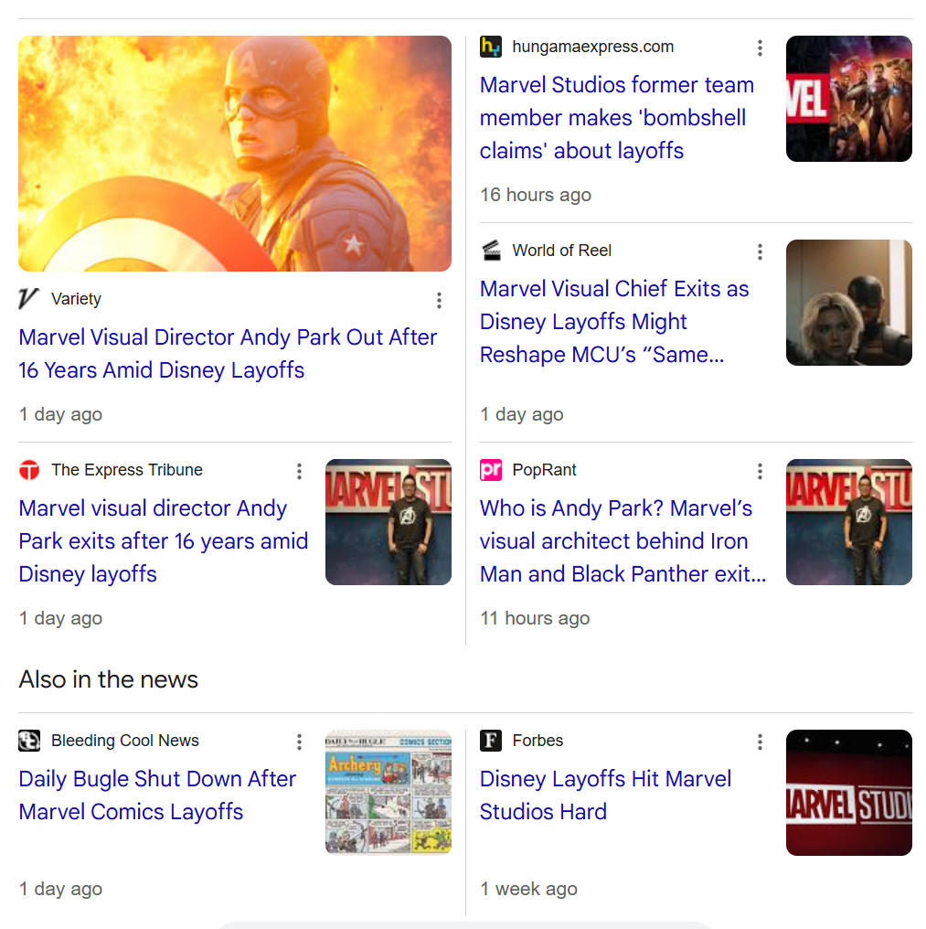Viewport: 926px width, 929px height.
Task: Click the Captain America large article image
Action: (235, 154)
